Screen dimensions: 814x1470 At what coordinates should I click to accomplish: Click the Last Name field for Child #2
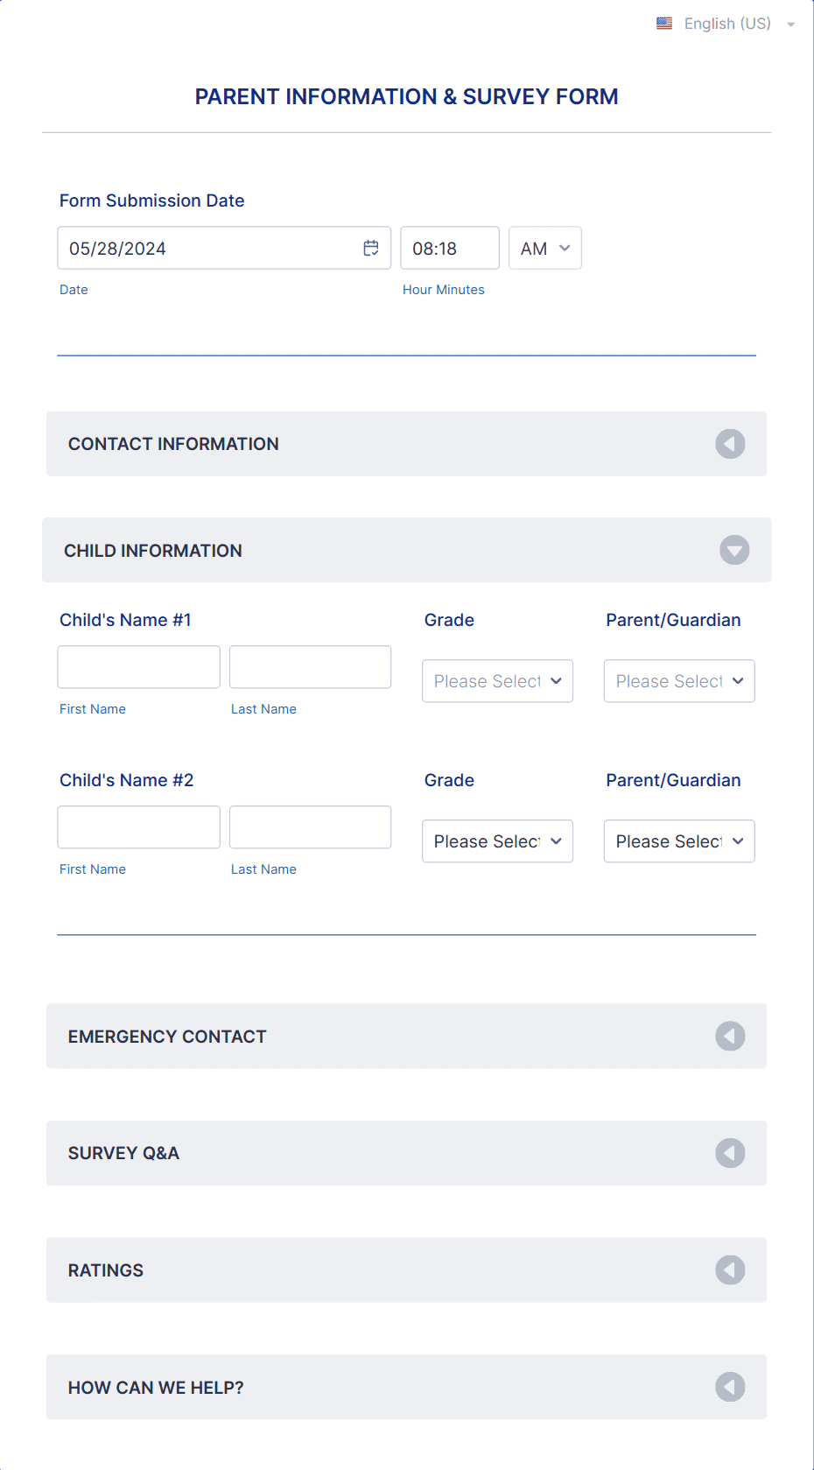click(310, 826)
